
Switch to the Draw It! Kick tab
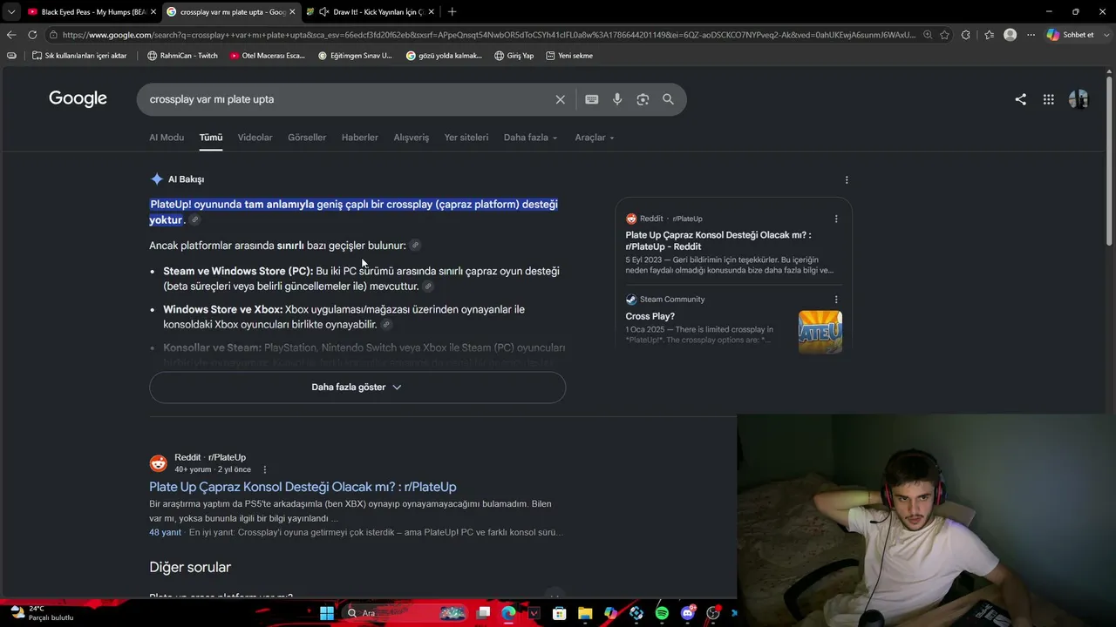pos(371,12)
